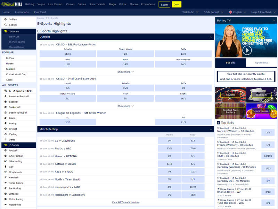Collapse the Match Betting section

211,129
